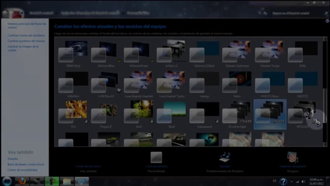Select the LiGhTbLaCk theme
The image size is (330, 186).
(106, 84)
